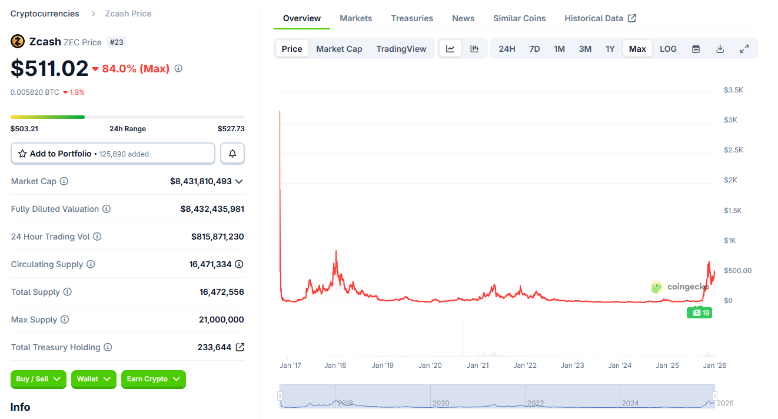This screenshot has height=419, width=778.
Task: Switch price chart to Max timeframe
Action: click(637, 48)
